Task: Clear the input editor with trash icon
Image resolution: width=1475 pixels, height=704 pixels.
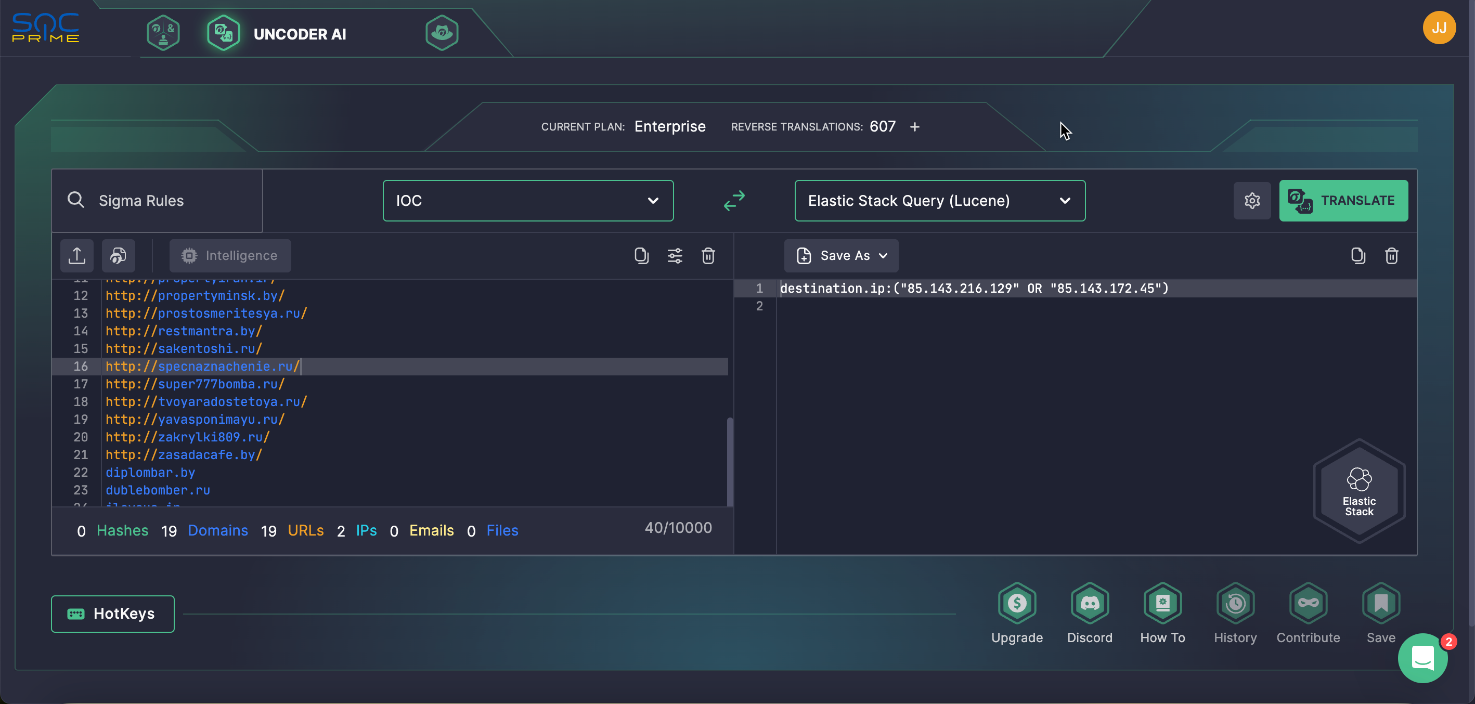Action: [708, 255]
